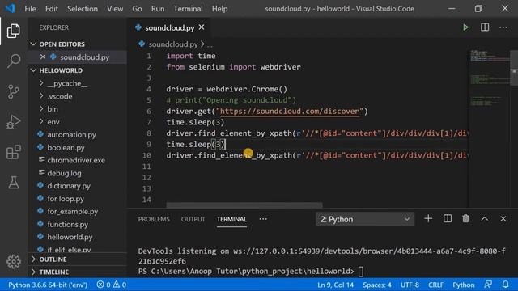Run Python file with play button
518x291 pixels.
[465, 27]
